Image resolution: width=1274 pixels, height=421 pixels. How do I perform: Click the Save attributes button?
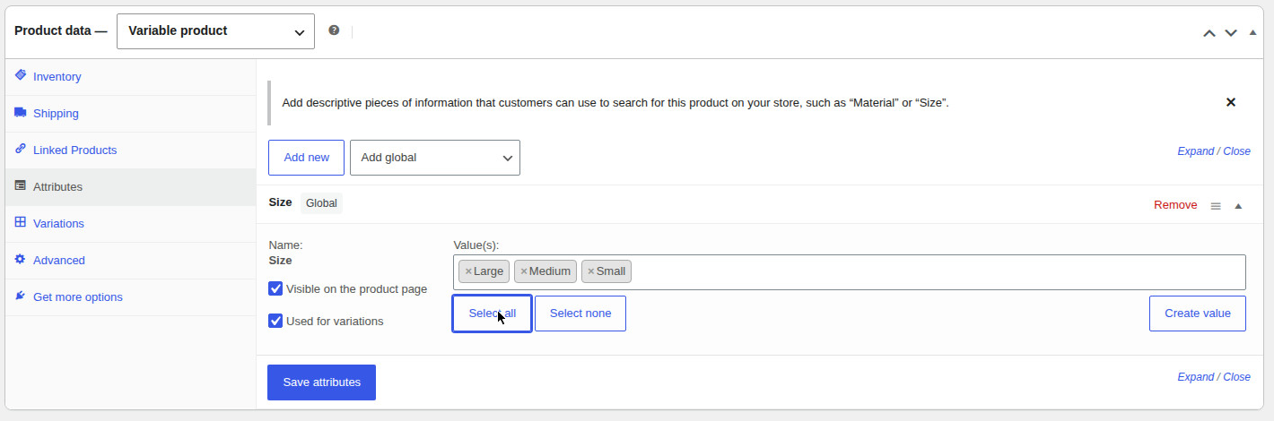pyautogui.click(x=321, y=382)
